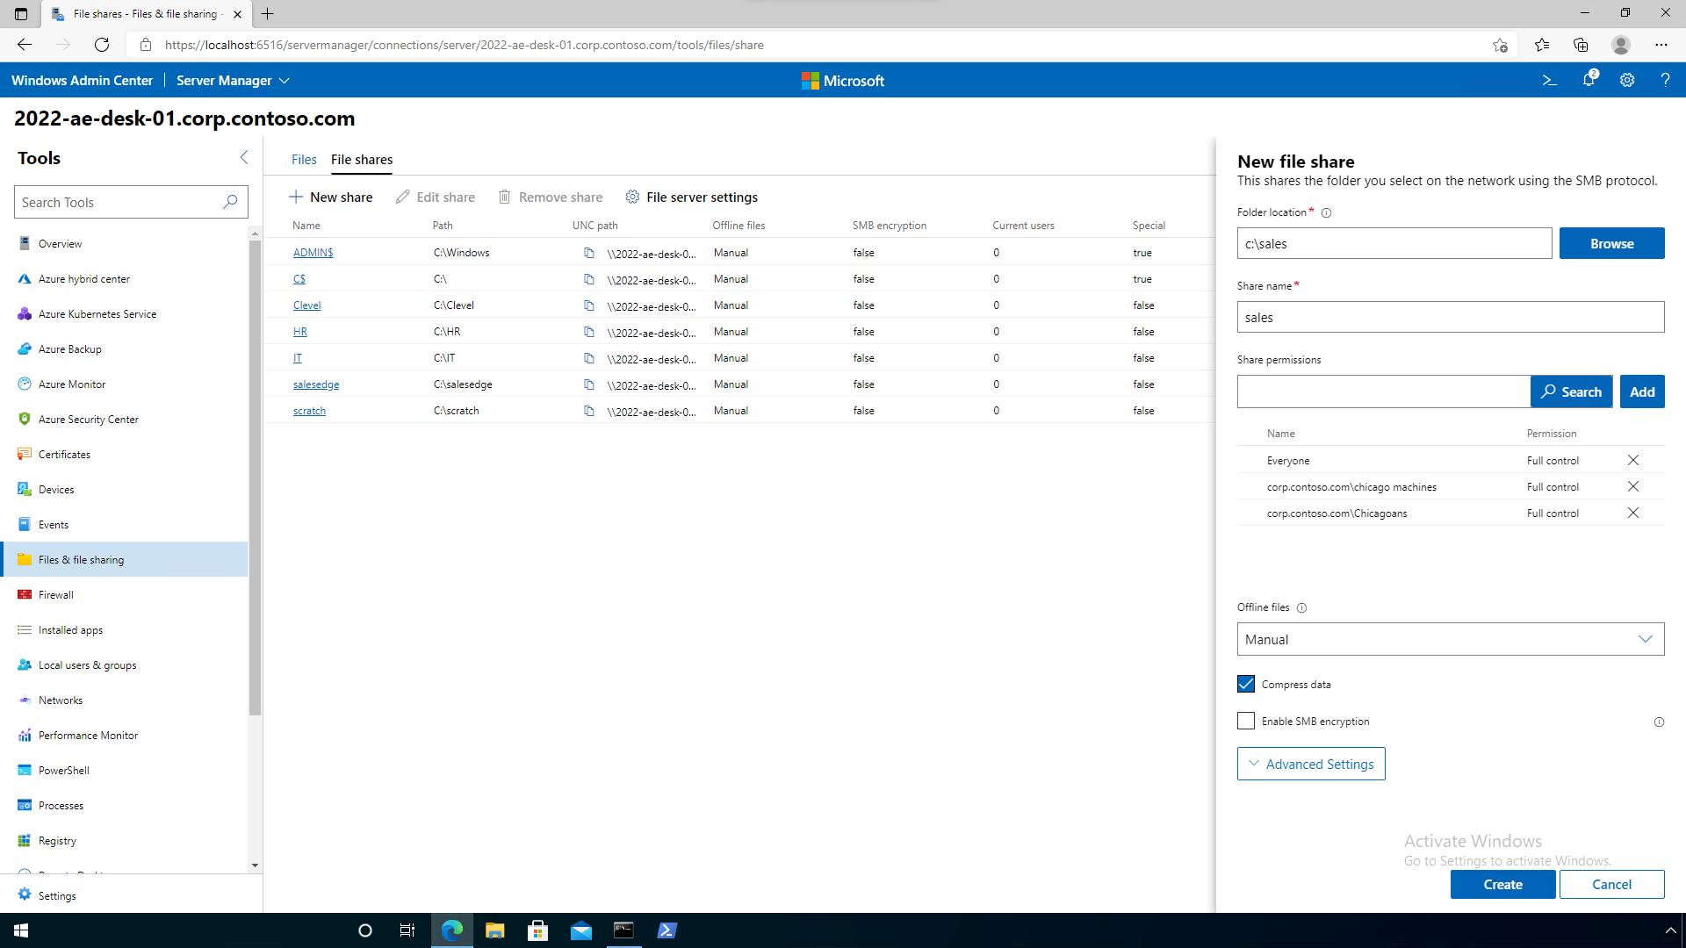The height and width of the screenshot is (948, 1686).
Task: Click the Create button to create share
Action: tap(1502, 884)
